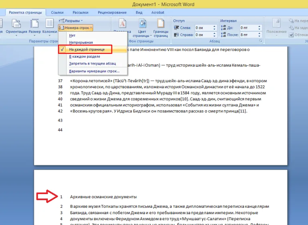
Task: Switch to the Рецензирование tab
Action: (112, 12)
